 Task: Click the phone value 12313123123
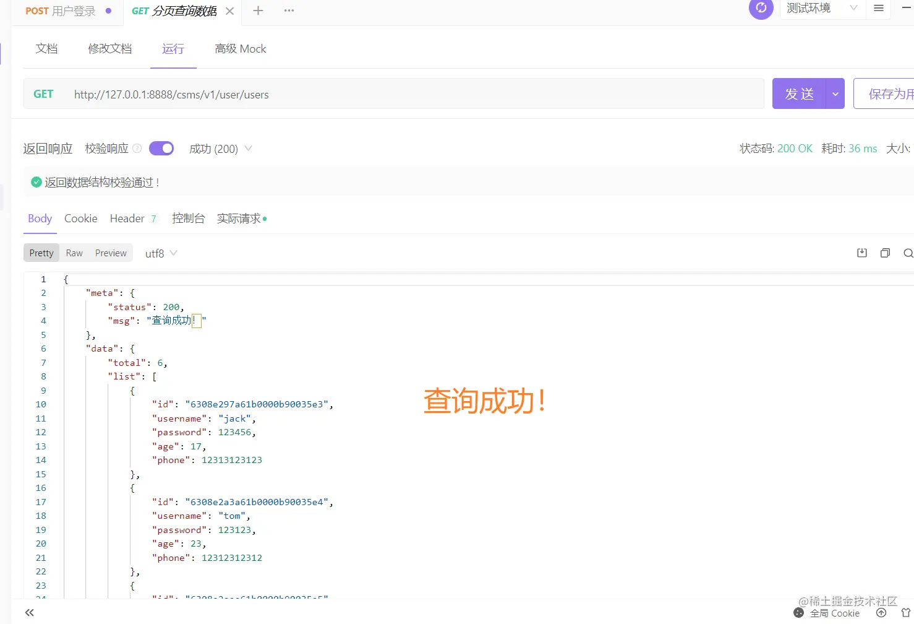click(232, 460)
